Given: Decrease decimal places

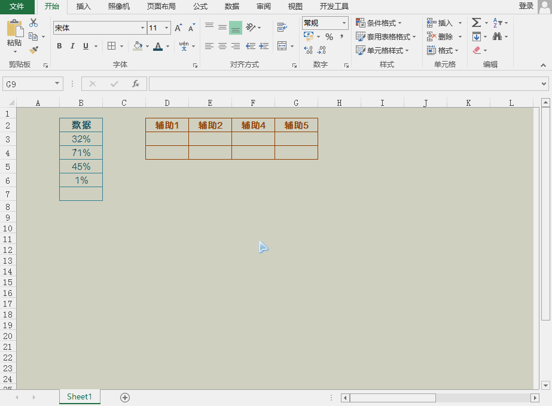Looking at the screenshot, I should coord(321,50).
